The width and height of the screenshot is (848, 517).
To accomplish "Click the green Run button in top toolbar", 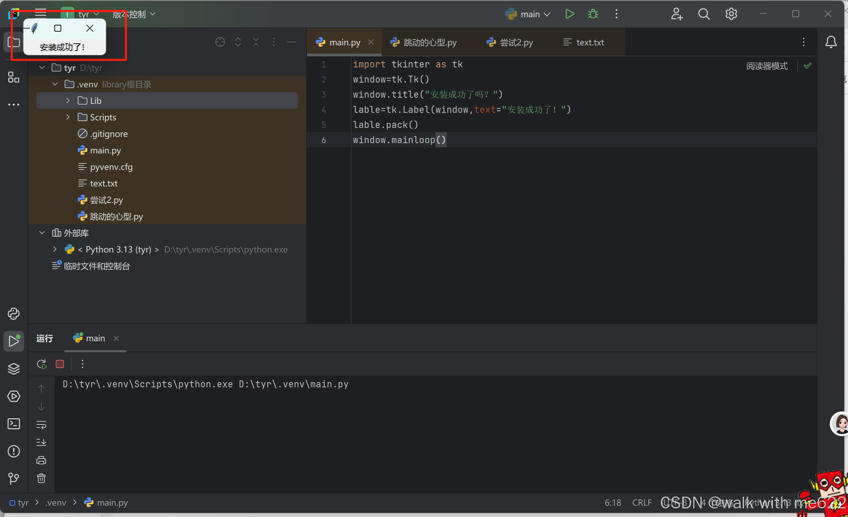I will click(570, 14).
